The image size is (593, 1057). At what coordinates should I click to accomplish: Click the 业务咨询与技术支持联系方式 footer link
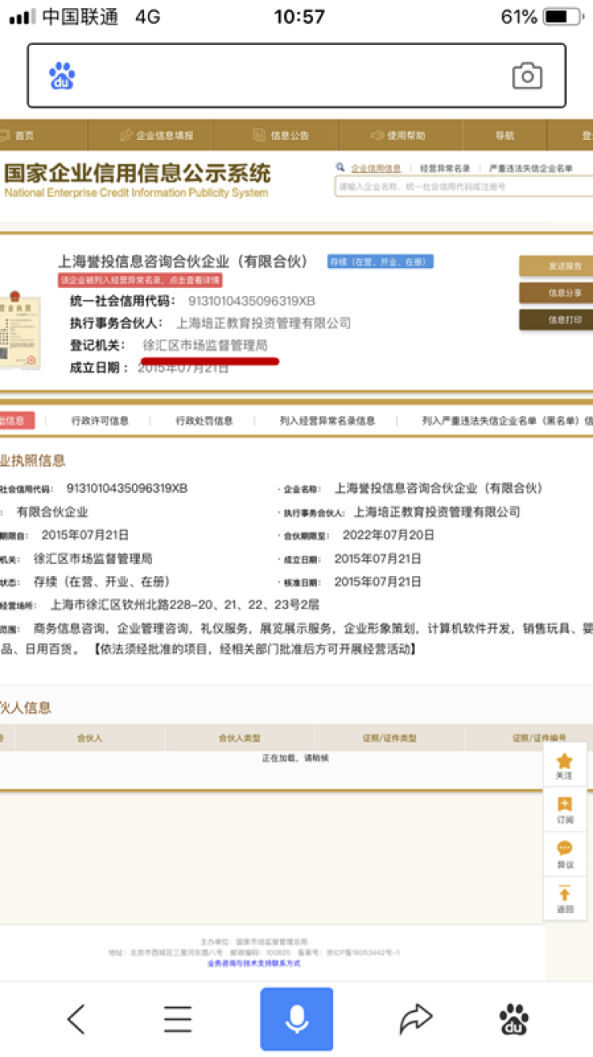coord(254,963)
